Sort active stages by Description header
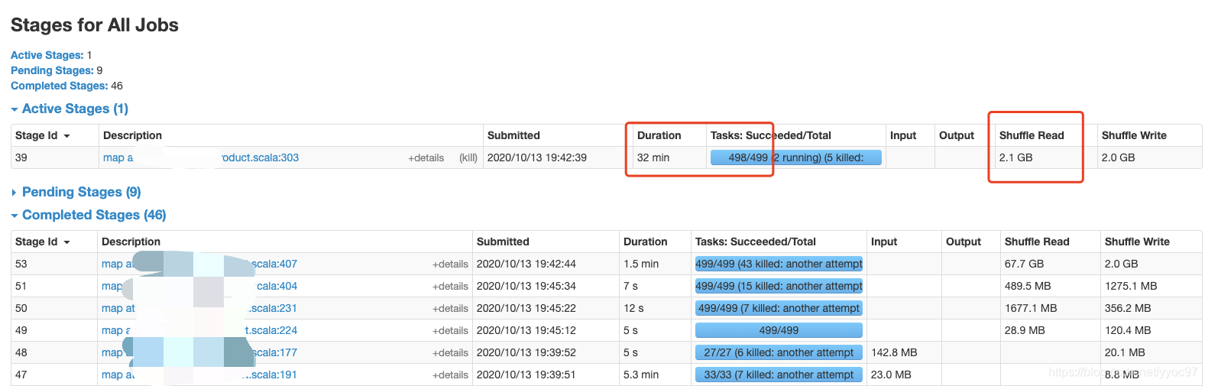 132,135
